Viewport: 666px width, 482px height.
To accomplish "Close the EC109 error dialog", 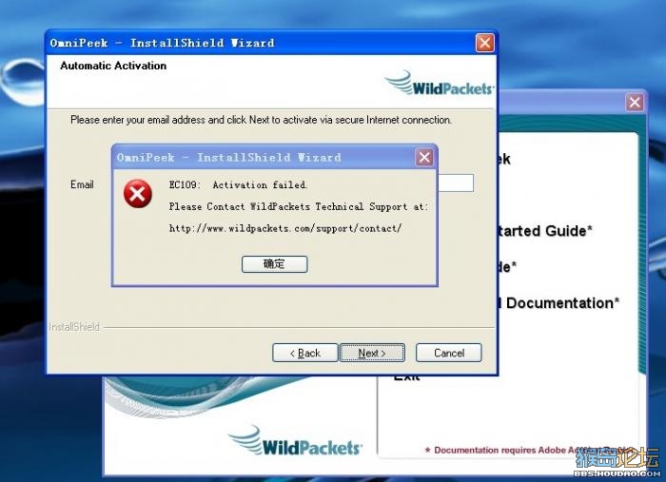I will coord(424,158).
